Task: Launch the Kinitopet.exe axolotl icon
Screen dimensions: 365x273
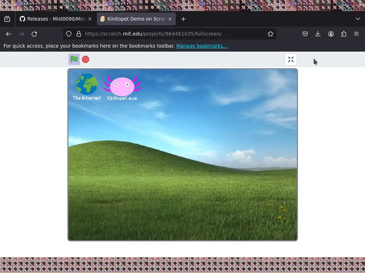Action: coord(122,86)
